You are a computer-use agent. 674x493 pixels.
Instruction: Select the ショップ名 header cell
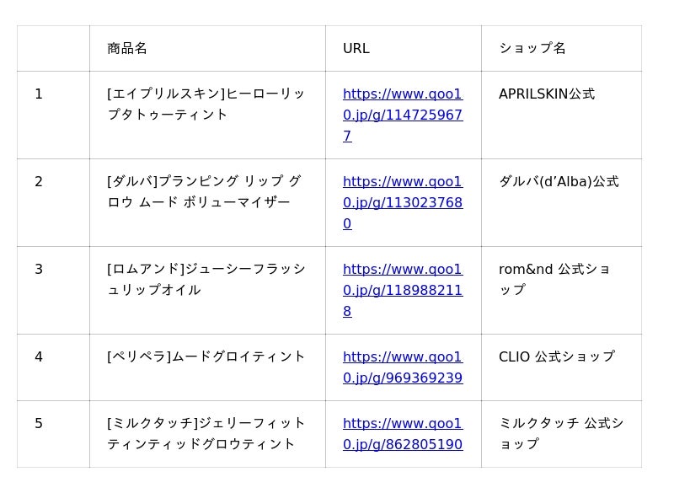[561, 48]
